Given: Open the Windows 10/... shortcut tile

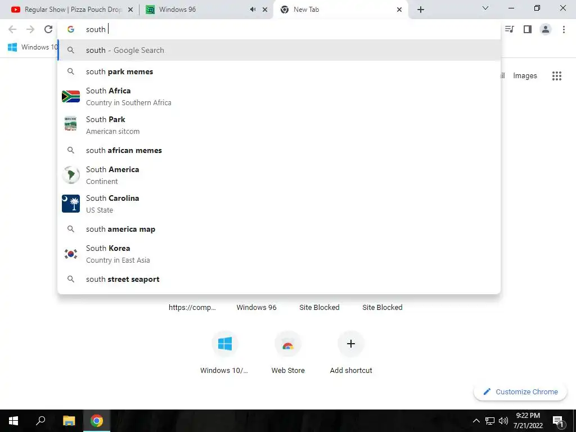Looking at the screenshot, I should (225, 353).
